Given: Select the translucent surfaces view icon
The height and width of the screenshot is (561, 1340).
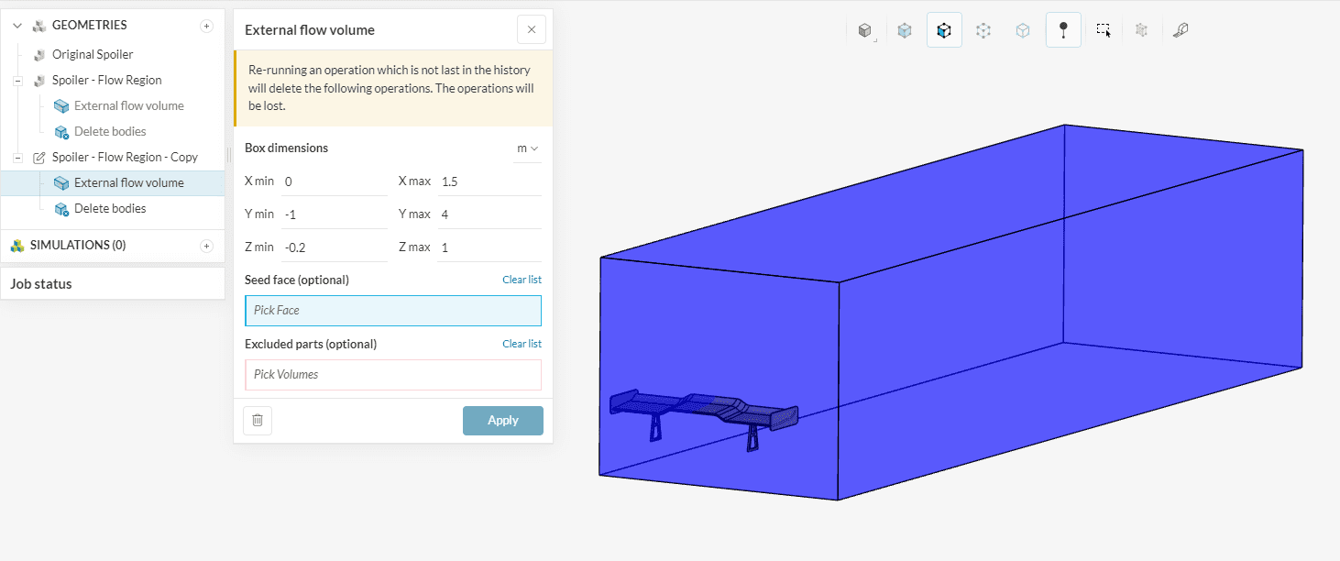Looking at the screenshot, I should tap(905, 30).
